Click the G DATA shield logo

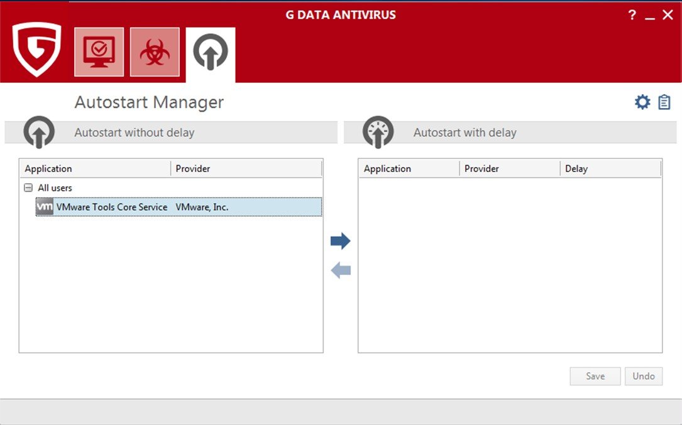[x=36, y=49]
